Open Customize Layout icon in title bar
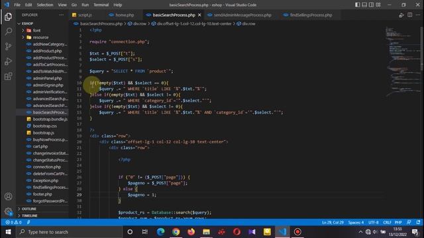 (x=378, y=5)
